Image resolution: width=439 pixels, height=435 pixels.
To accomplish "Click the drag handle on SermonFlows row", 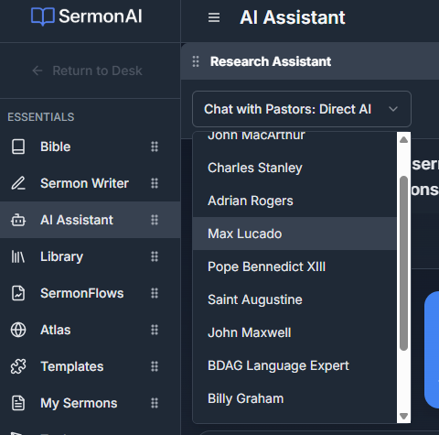I will (155, 293).
